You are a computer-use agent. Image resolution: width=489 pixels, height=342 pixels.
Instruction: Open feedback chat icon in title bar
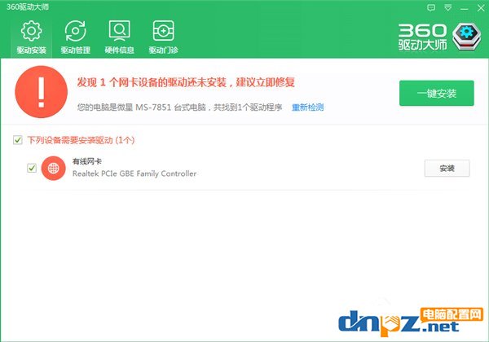[x=431, y=8]
